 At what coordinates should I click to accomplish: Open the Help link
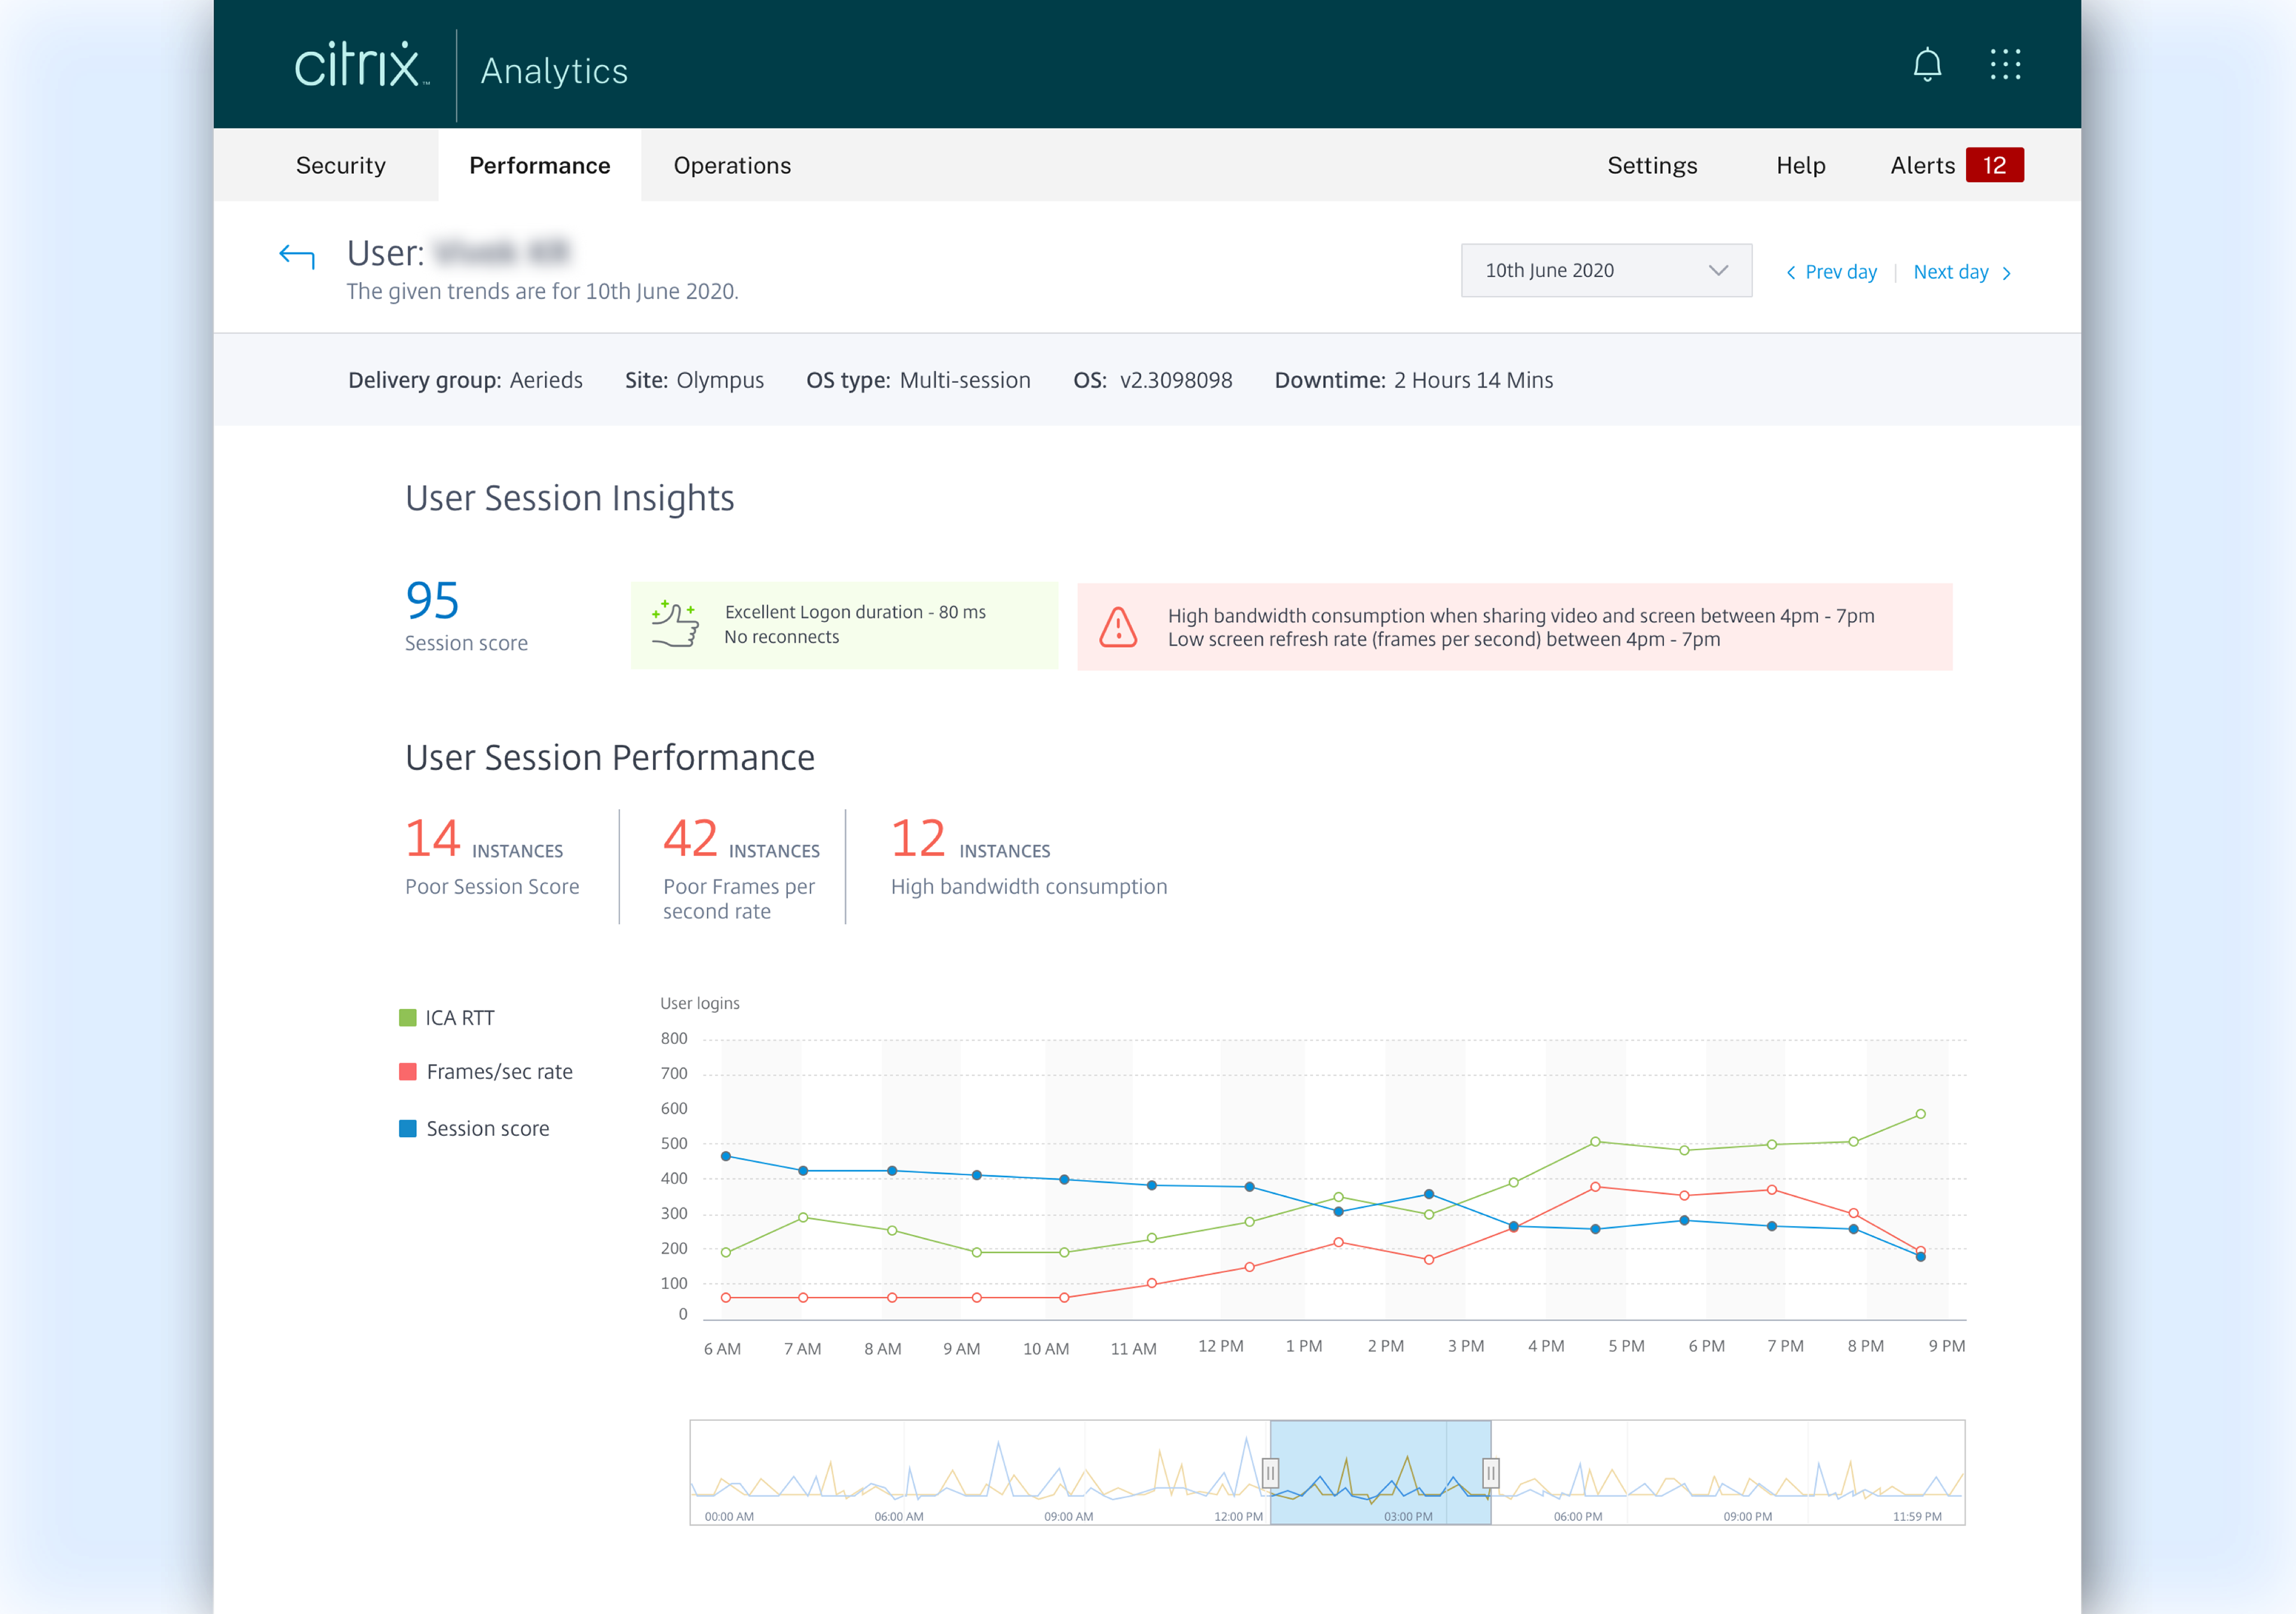[x=1800, y=166]
